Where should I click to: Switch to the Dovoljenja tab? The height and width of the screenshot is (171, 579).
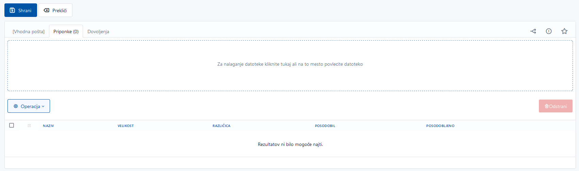click(x=98, y=31)
